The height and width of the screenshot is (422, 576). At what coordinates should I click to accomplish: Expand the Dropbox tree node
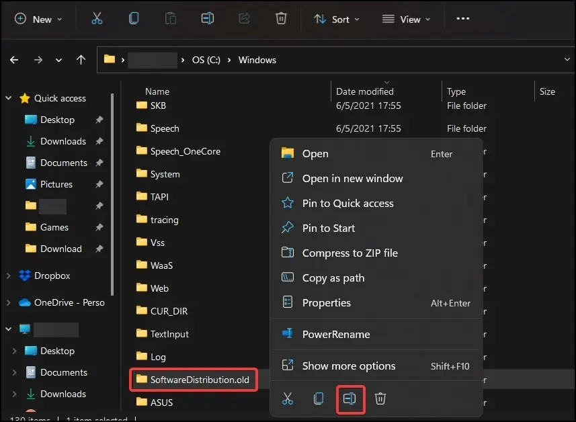(9, 276)
